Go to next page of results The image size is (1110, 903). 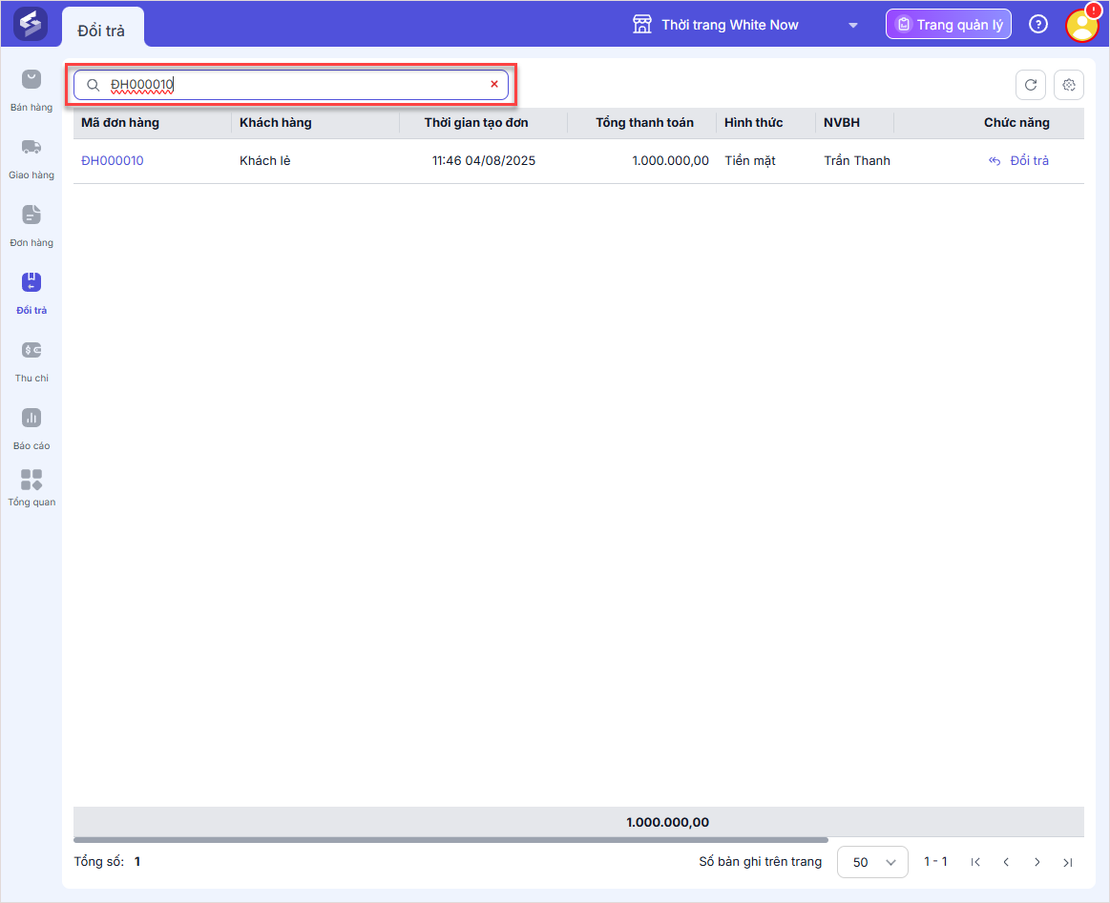(1037, 862)
